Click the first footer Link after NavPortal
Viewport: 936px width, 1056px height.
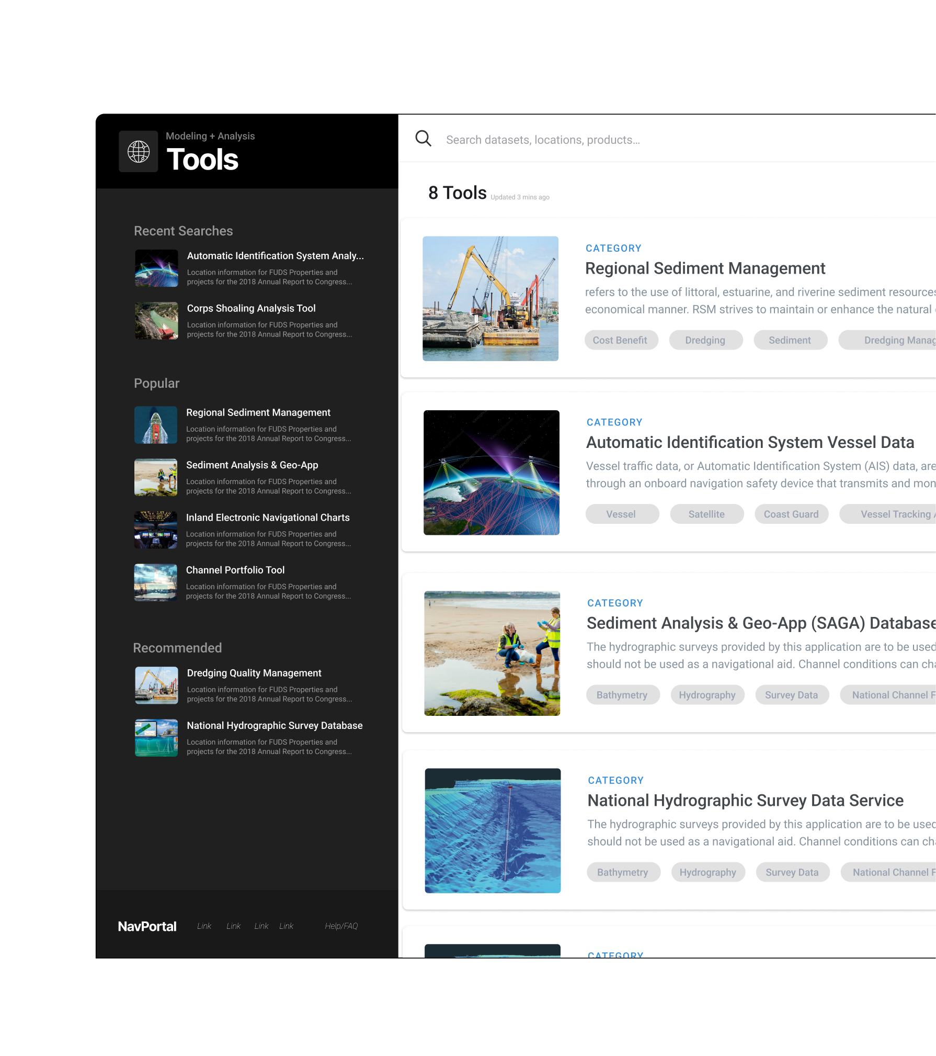[204, 926]
